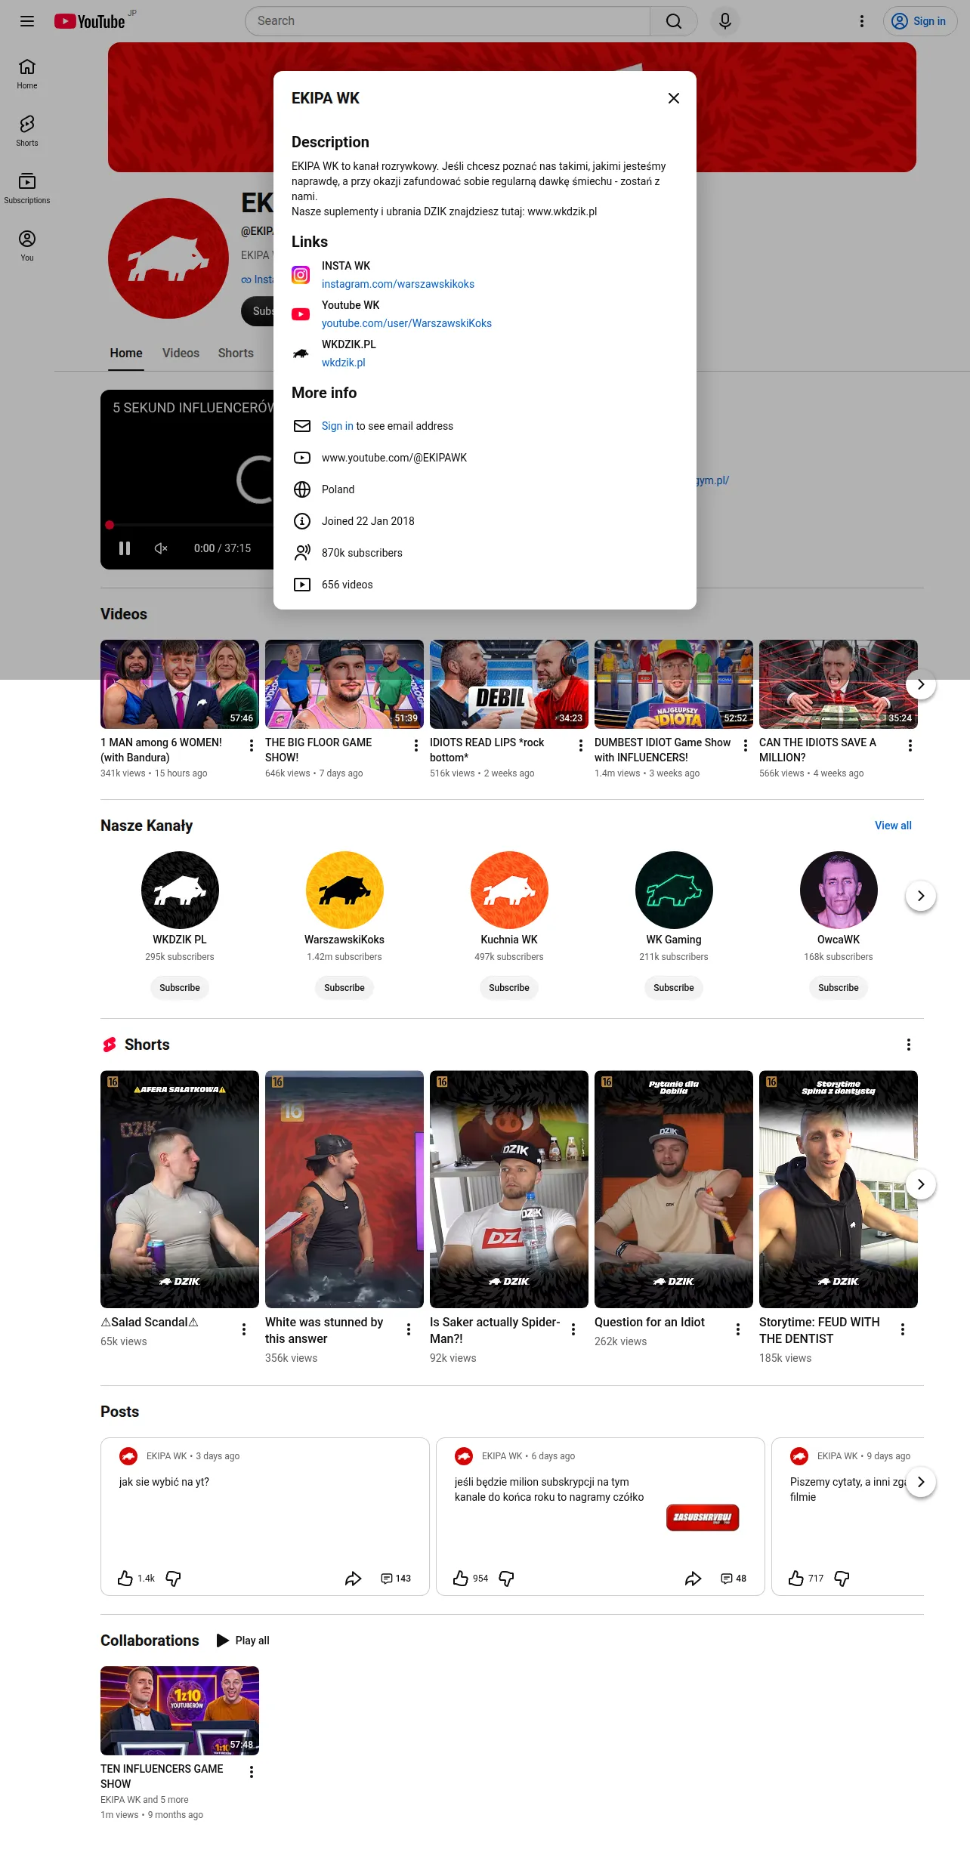This screenshot has height=1852, width=970.
Task: Open options for '1 MAN among 6 WOMEN!' video
Action: (252, 745)
